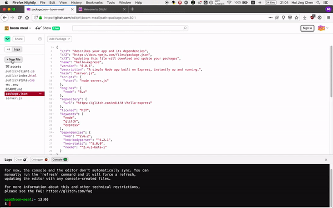Click the site info lock icon
333x208 pixels.
41,18
